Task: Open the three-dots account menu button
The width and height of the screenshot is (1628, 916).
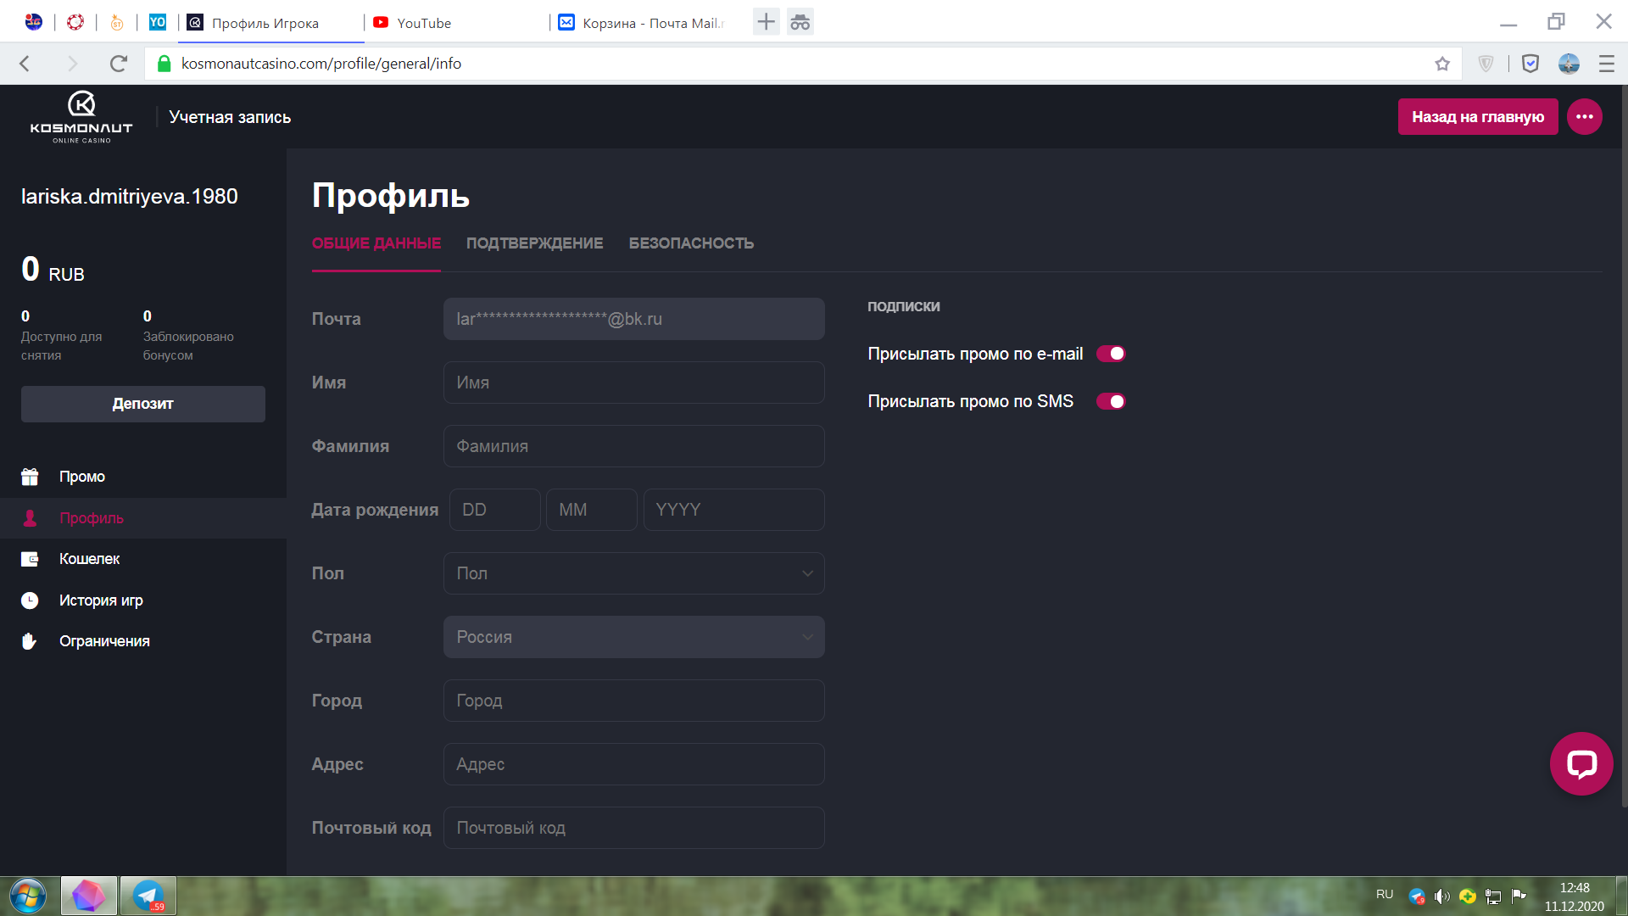Action: click(x=1584, y=117)
